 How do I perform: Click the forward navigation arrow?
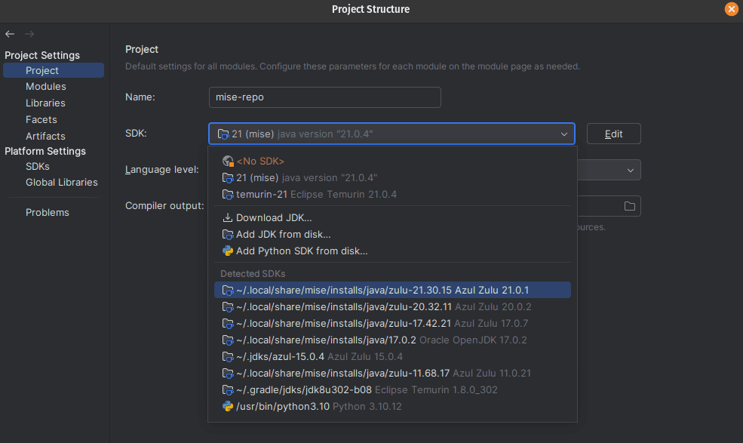click(29, 33)
